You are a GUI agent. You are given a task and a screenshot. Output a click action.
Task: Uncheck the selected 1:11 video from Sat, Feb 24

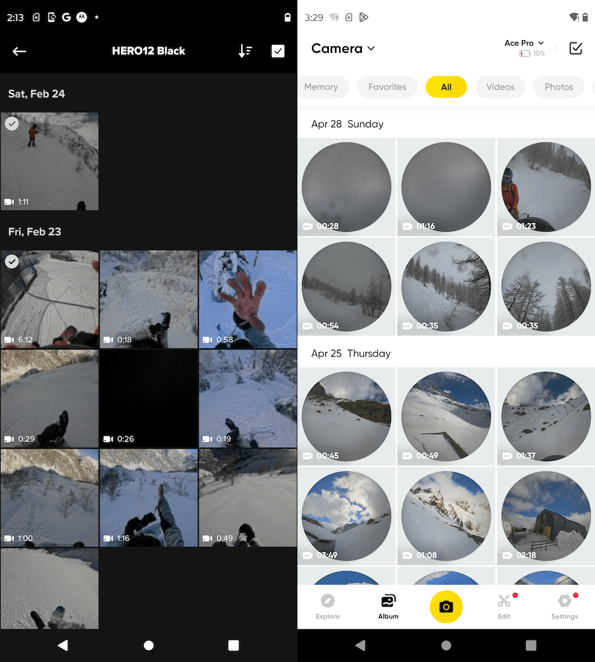tap(12, 124)
